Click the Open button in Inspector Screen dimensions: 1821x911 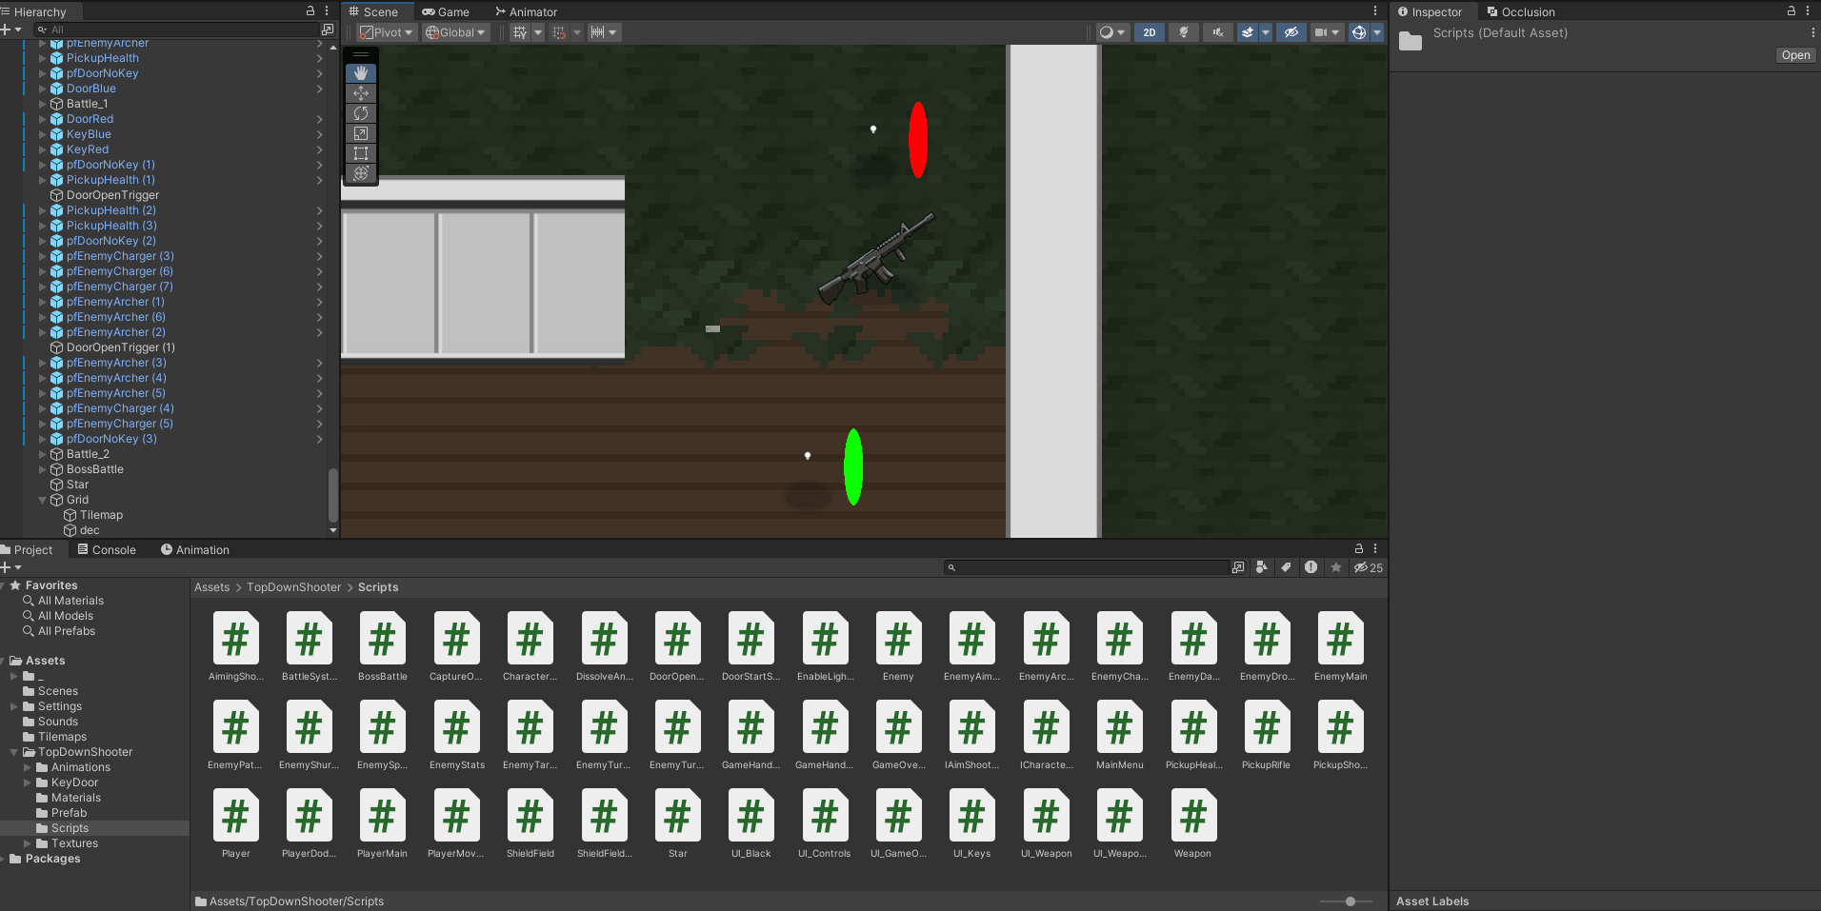pos(1795,55)
